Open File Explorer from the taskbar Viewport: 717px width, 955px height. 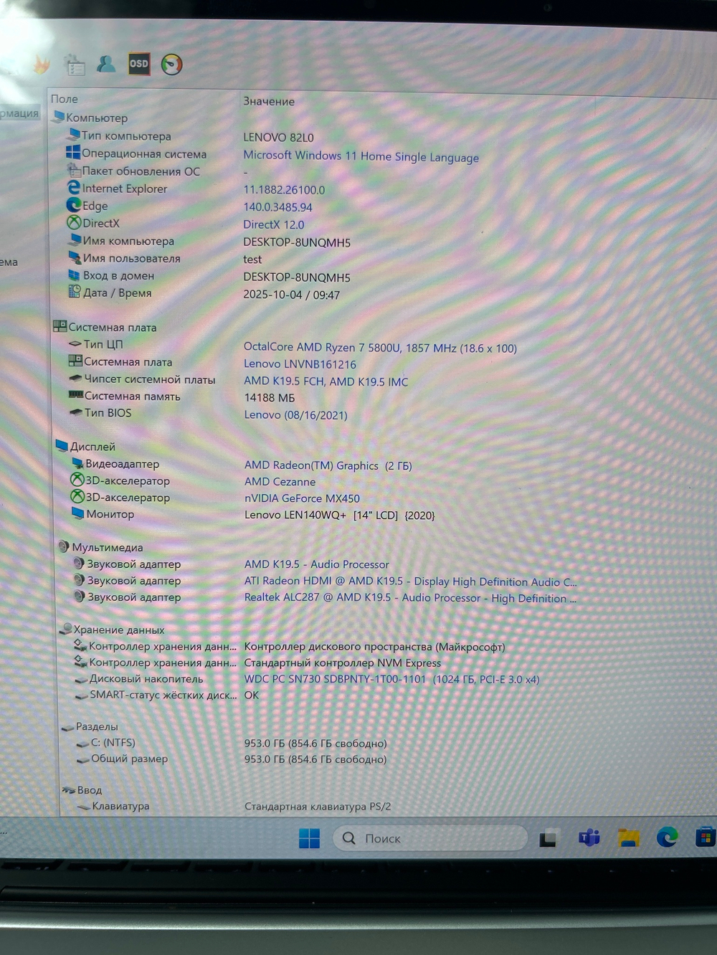tap(628, 837)
